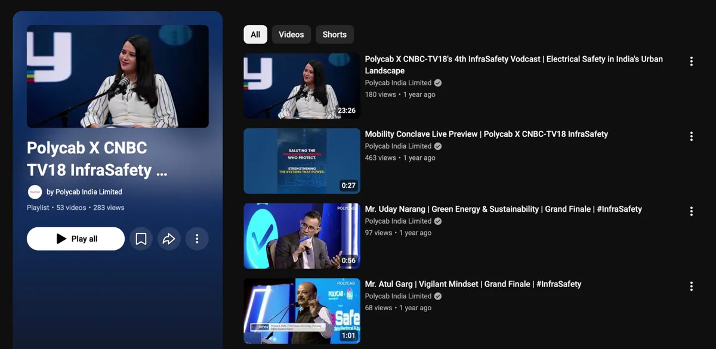
Task: Save the playlist with the bookmark icon
Action: pos(141,239)
